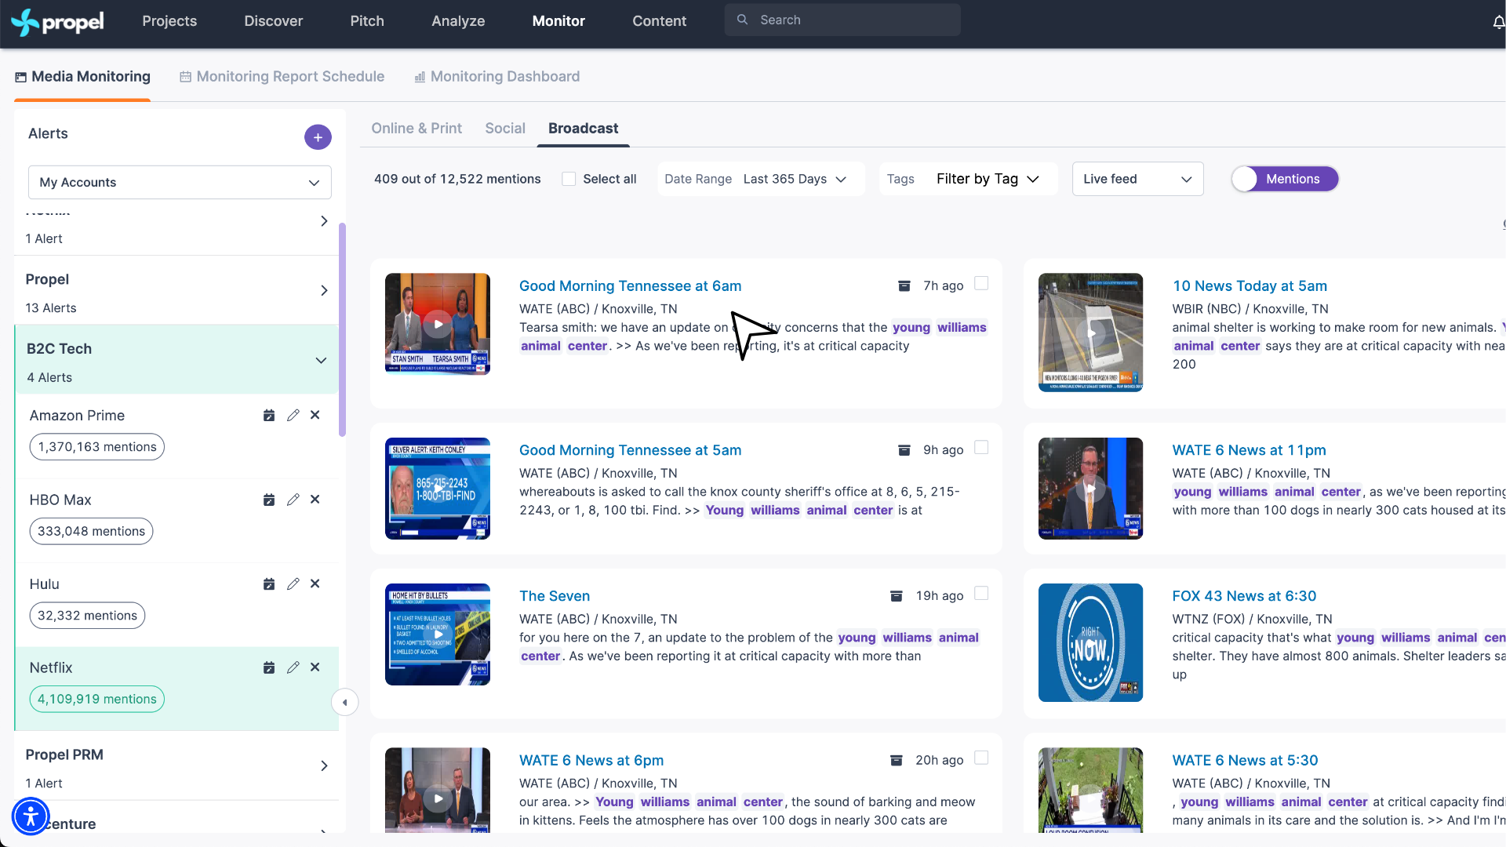Open 10 News Today at 5am link

tap(1250, 286)
